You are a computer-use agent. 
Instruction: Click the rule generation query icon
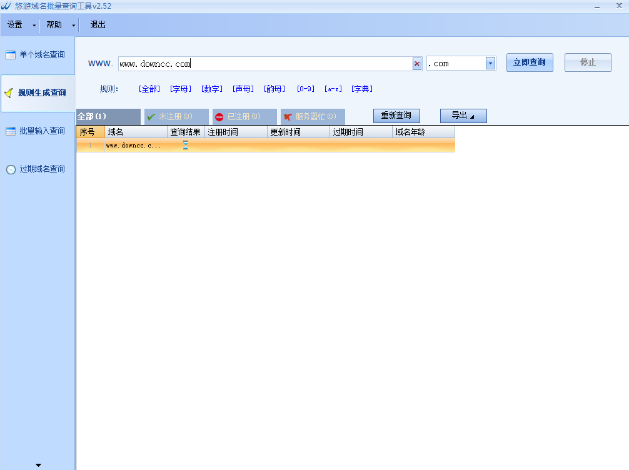tap(9, 93)
